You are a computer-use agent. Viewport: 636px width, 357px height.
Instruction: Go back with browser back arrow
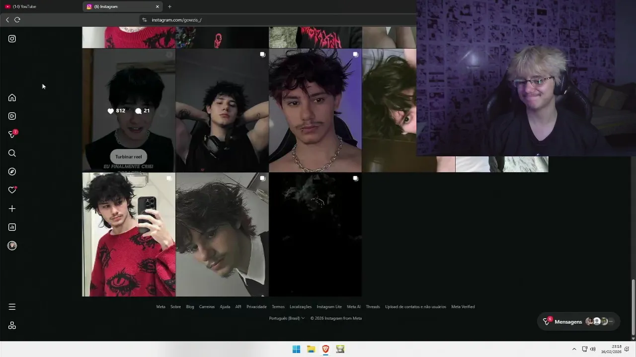click(7, 20)
